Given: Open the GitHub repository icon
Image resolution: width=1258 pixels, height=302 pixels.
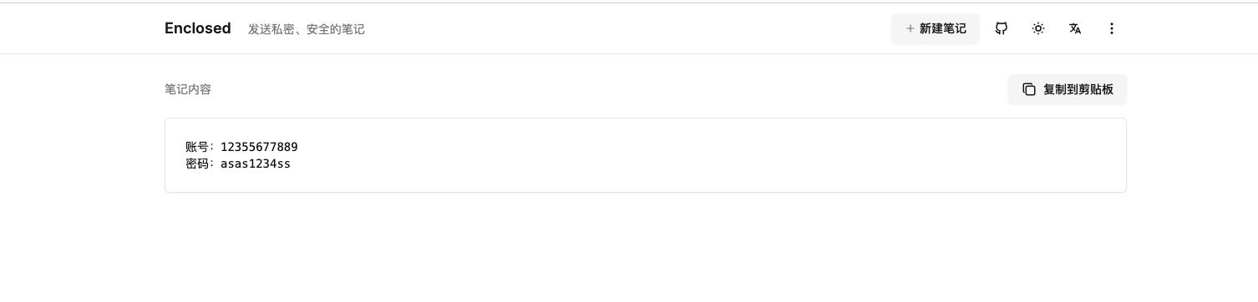Looking at the screenshot, I should click(x=1001, y=28).
